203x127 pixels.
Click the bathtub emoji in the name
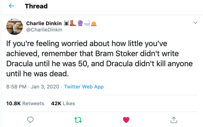pos(87,23)
